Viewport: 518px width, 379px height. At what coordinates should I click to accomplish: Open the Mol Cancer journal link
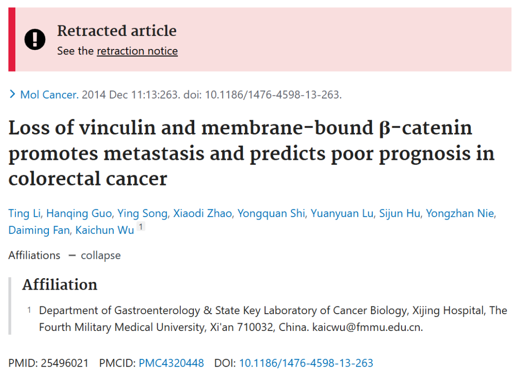pos(49,95)
